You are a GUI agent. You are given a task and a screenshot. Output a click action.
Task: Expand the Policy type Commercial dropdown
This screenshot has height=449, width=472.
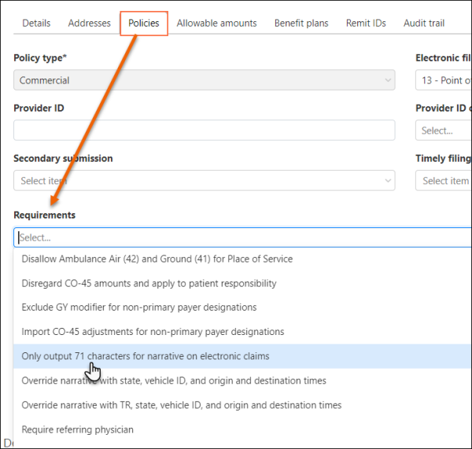tap(204, 80)
